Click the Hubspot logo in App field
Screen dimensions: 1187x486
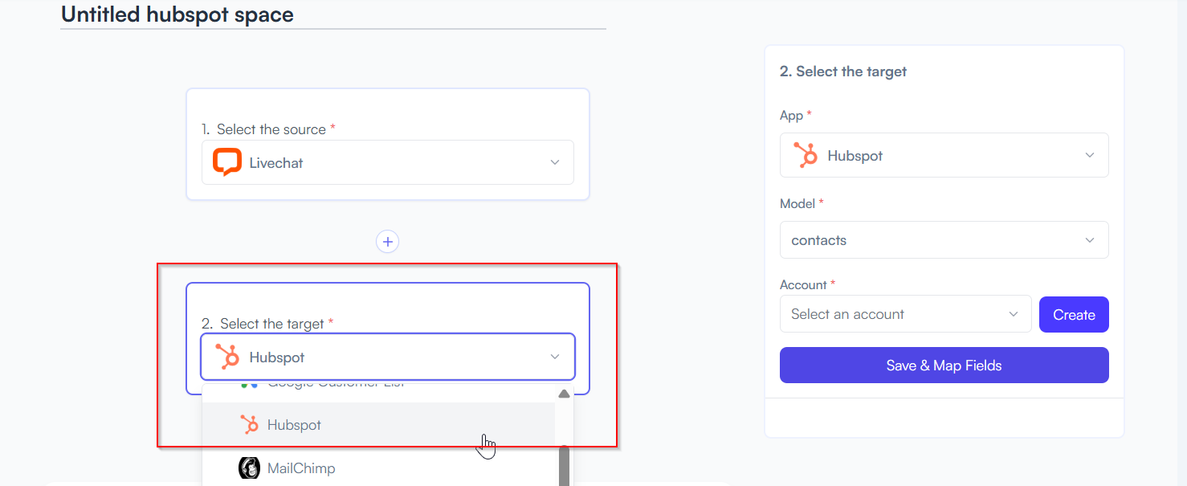806,155
